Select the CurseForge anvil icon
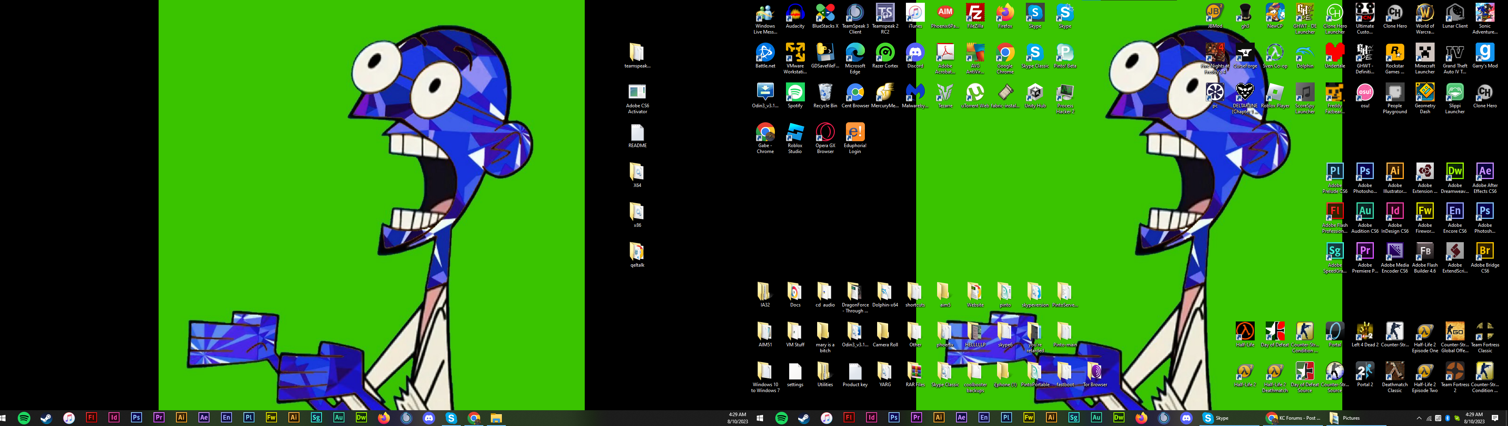 (x=1244, y=56)
